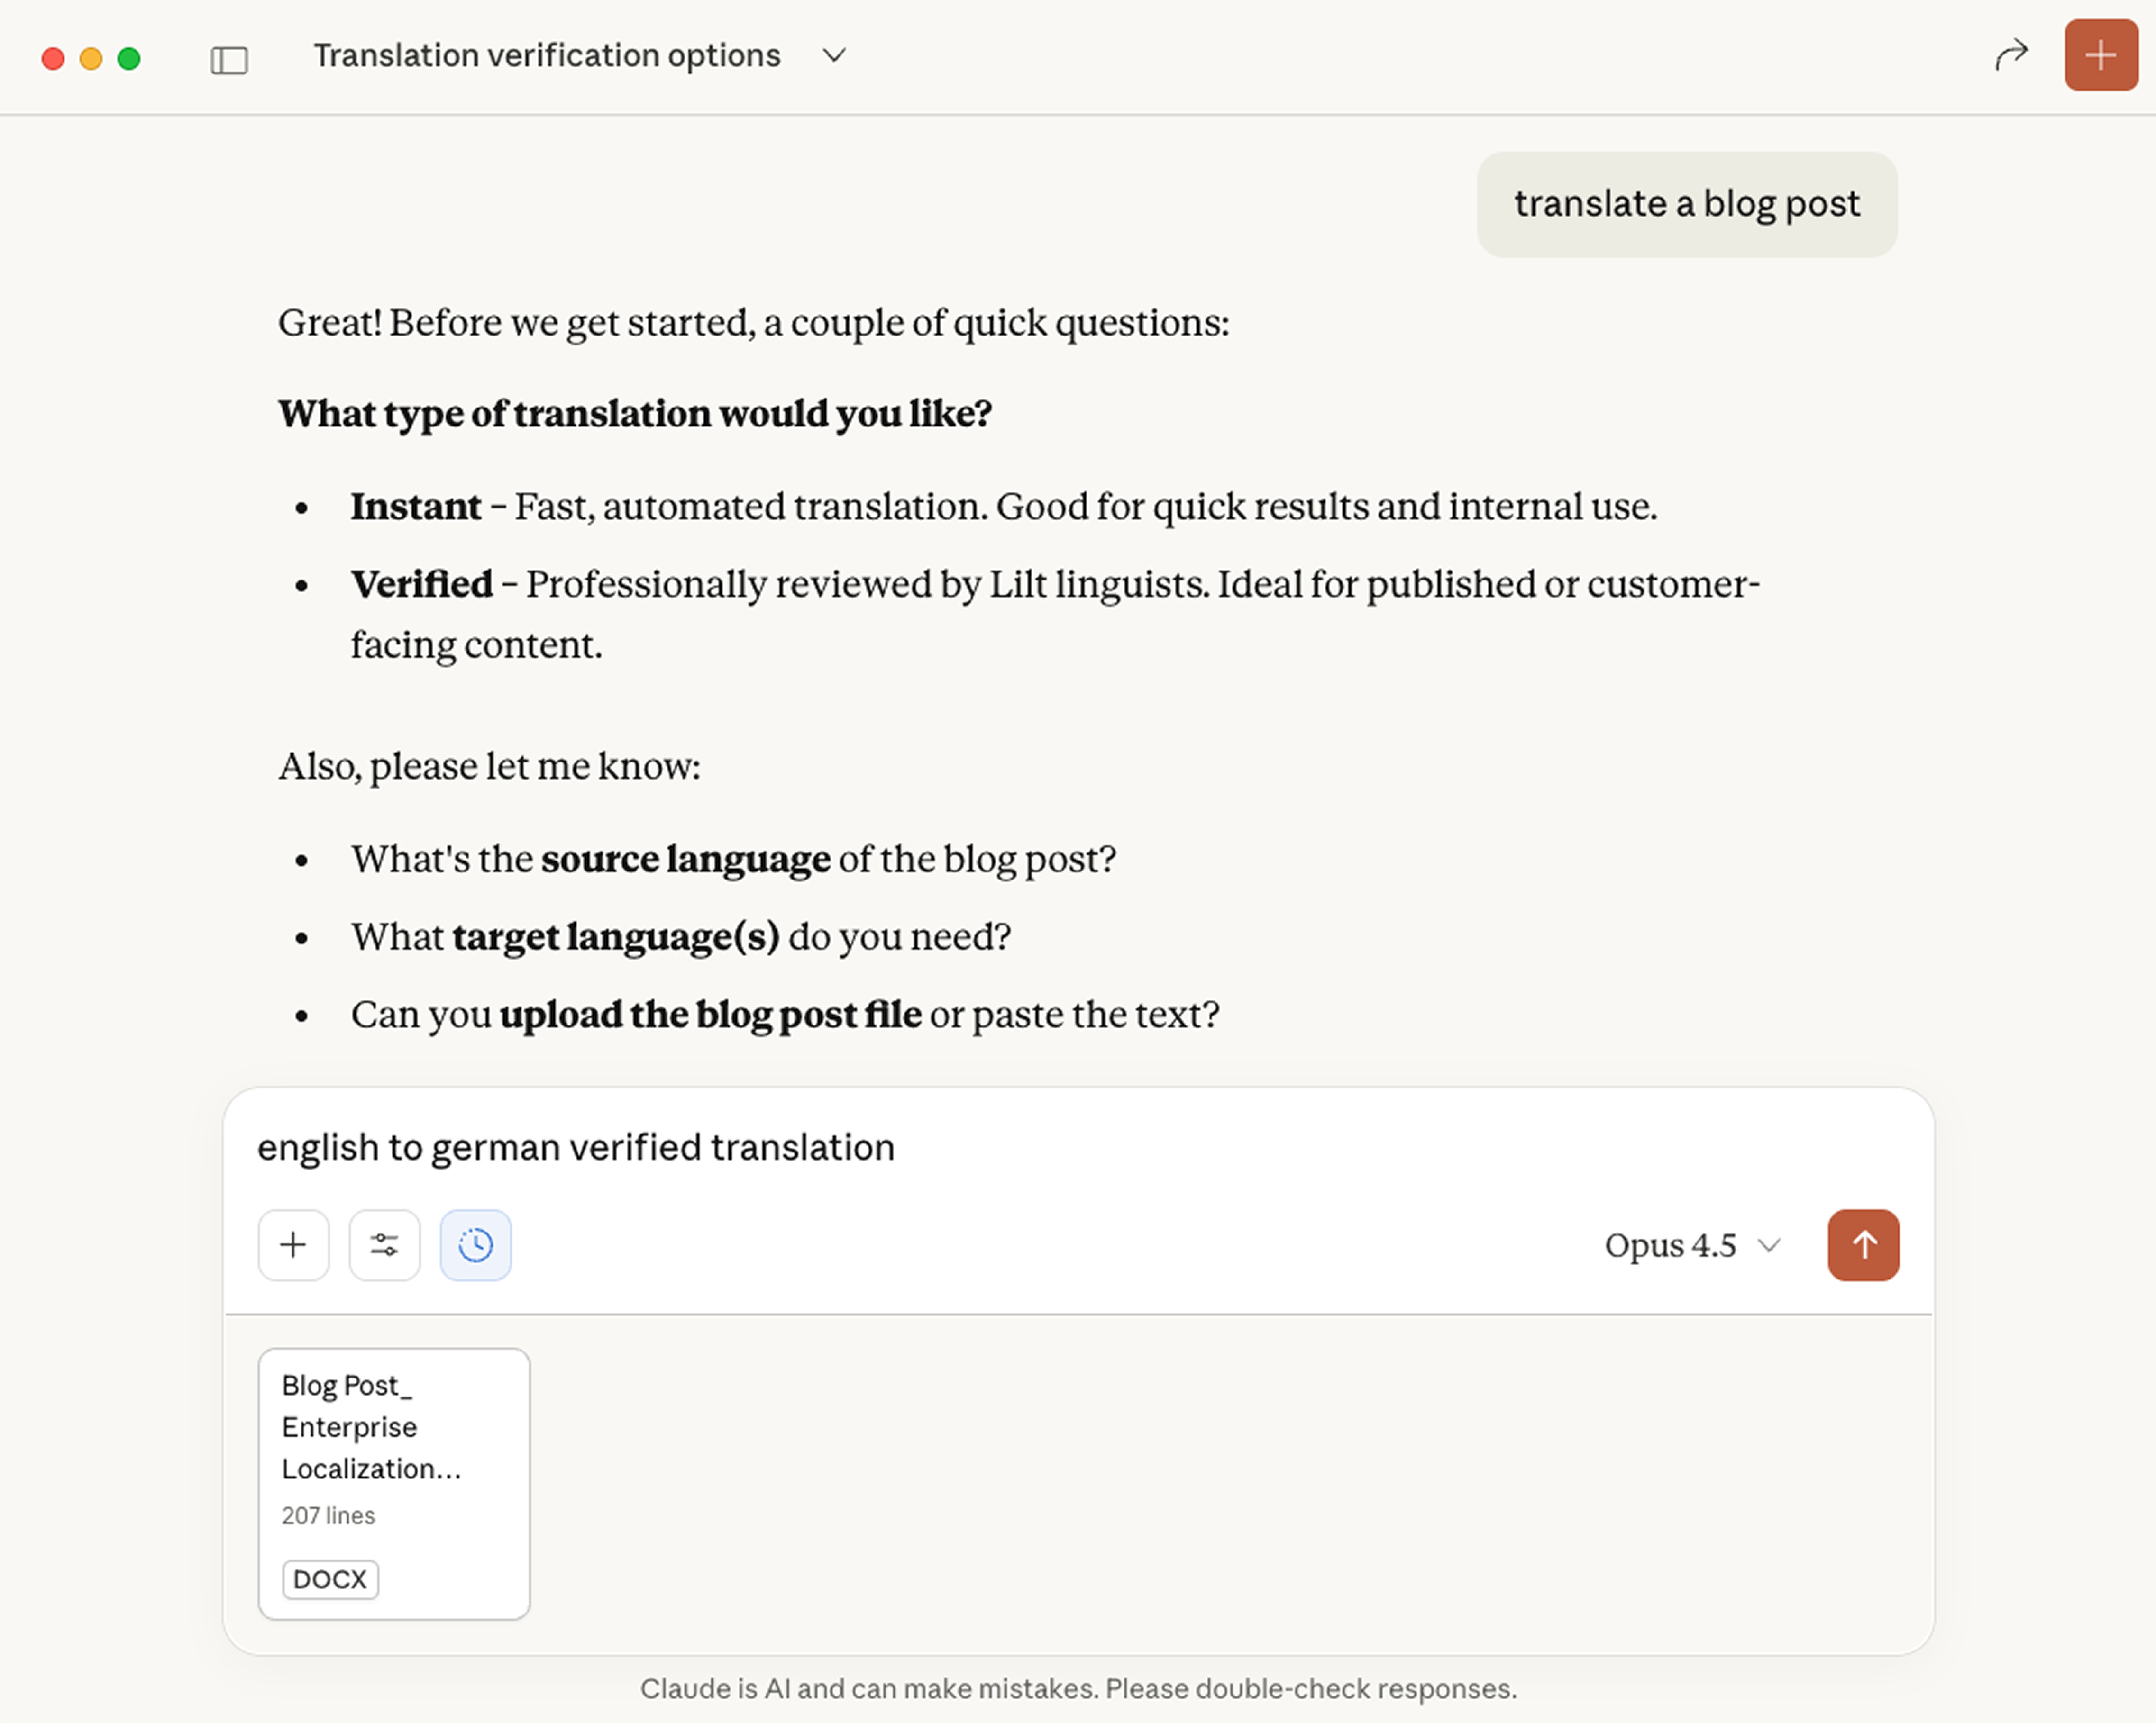Open the chat title dropdown chevron

point(834,55)
